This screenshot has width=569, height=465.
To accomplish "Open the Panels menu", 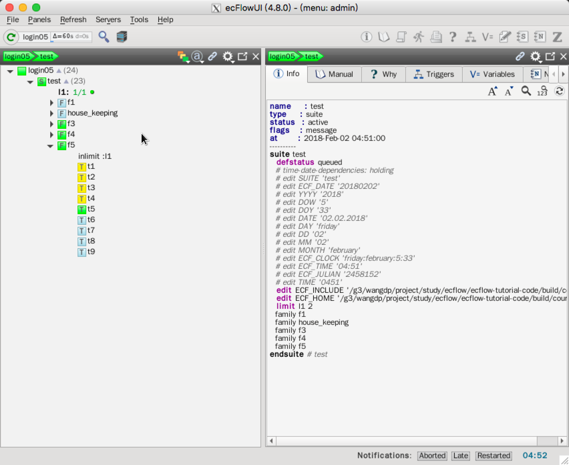I will [x=39, y=19].
